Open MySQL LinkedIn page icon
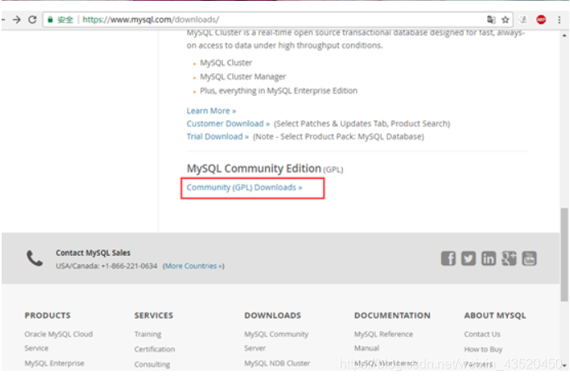 [x=489, y=258]
